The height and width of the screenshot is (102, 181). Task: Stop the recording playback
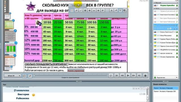[x=145, y=76]
